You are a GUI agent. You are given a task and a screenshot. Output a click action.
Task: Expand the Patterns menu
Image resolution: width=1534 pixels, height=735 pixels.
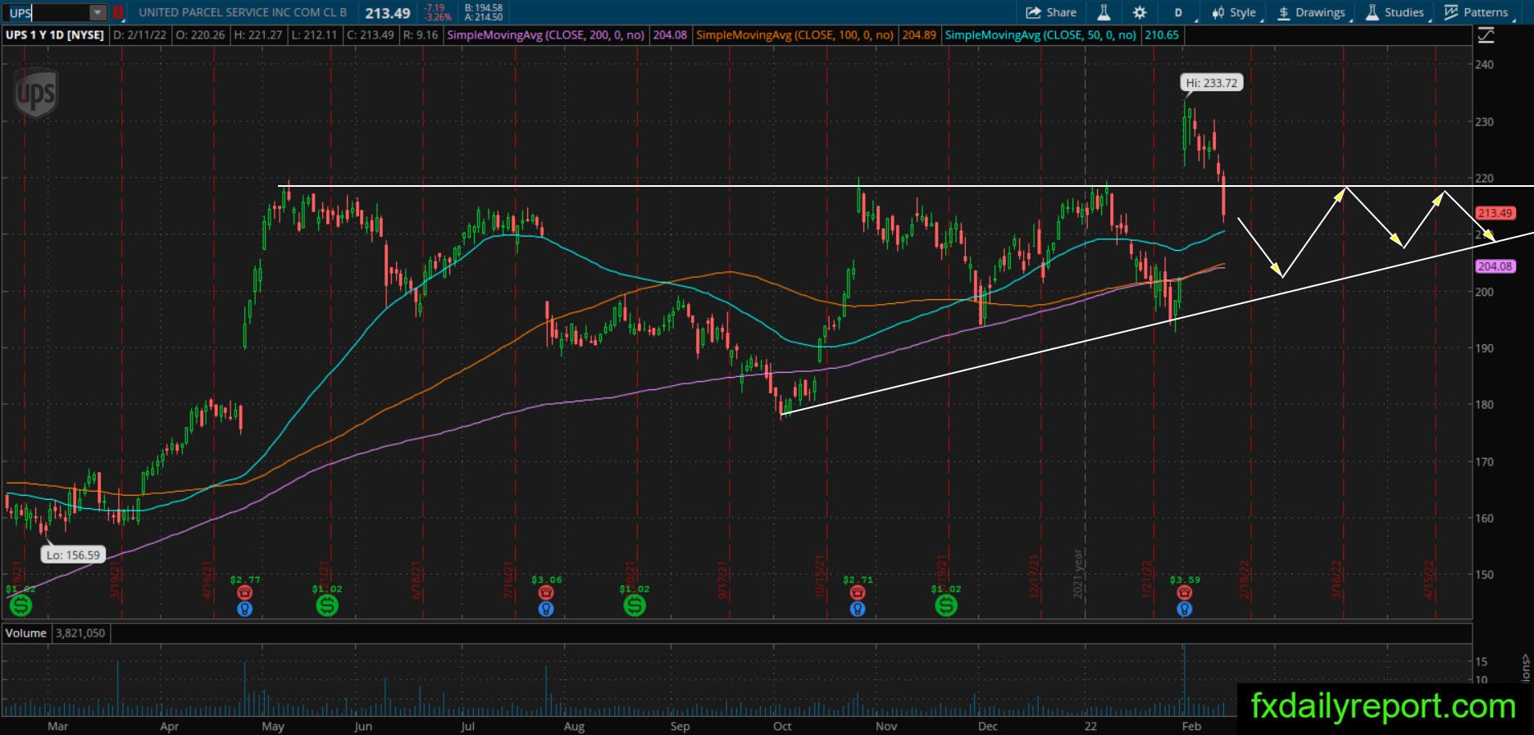point(1477,12)
